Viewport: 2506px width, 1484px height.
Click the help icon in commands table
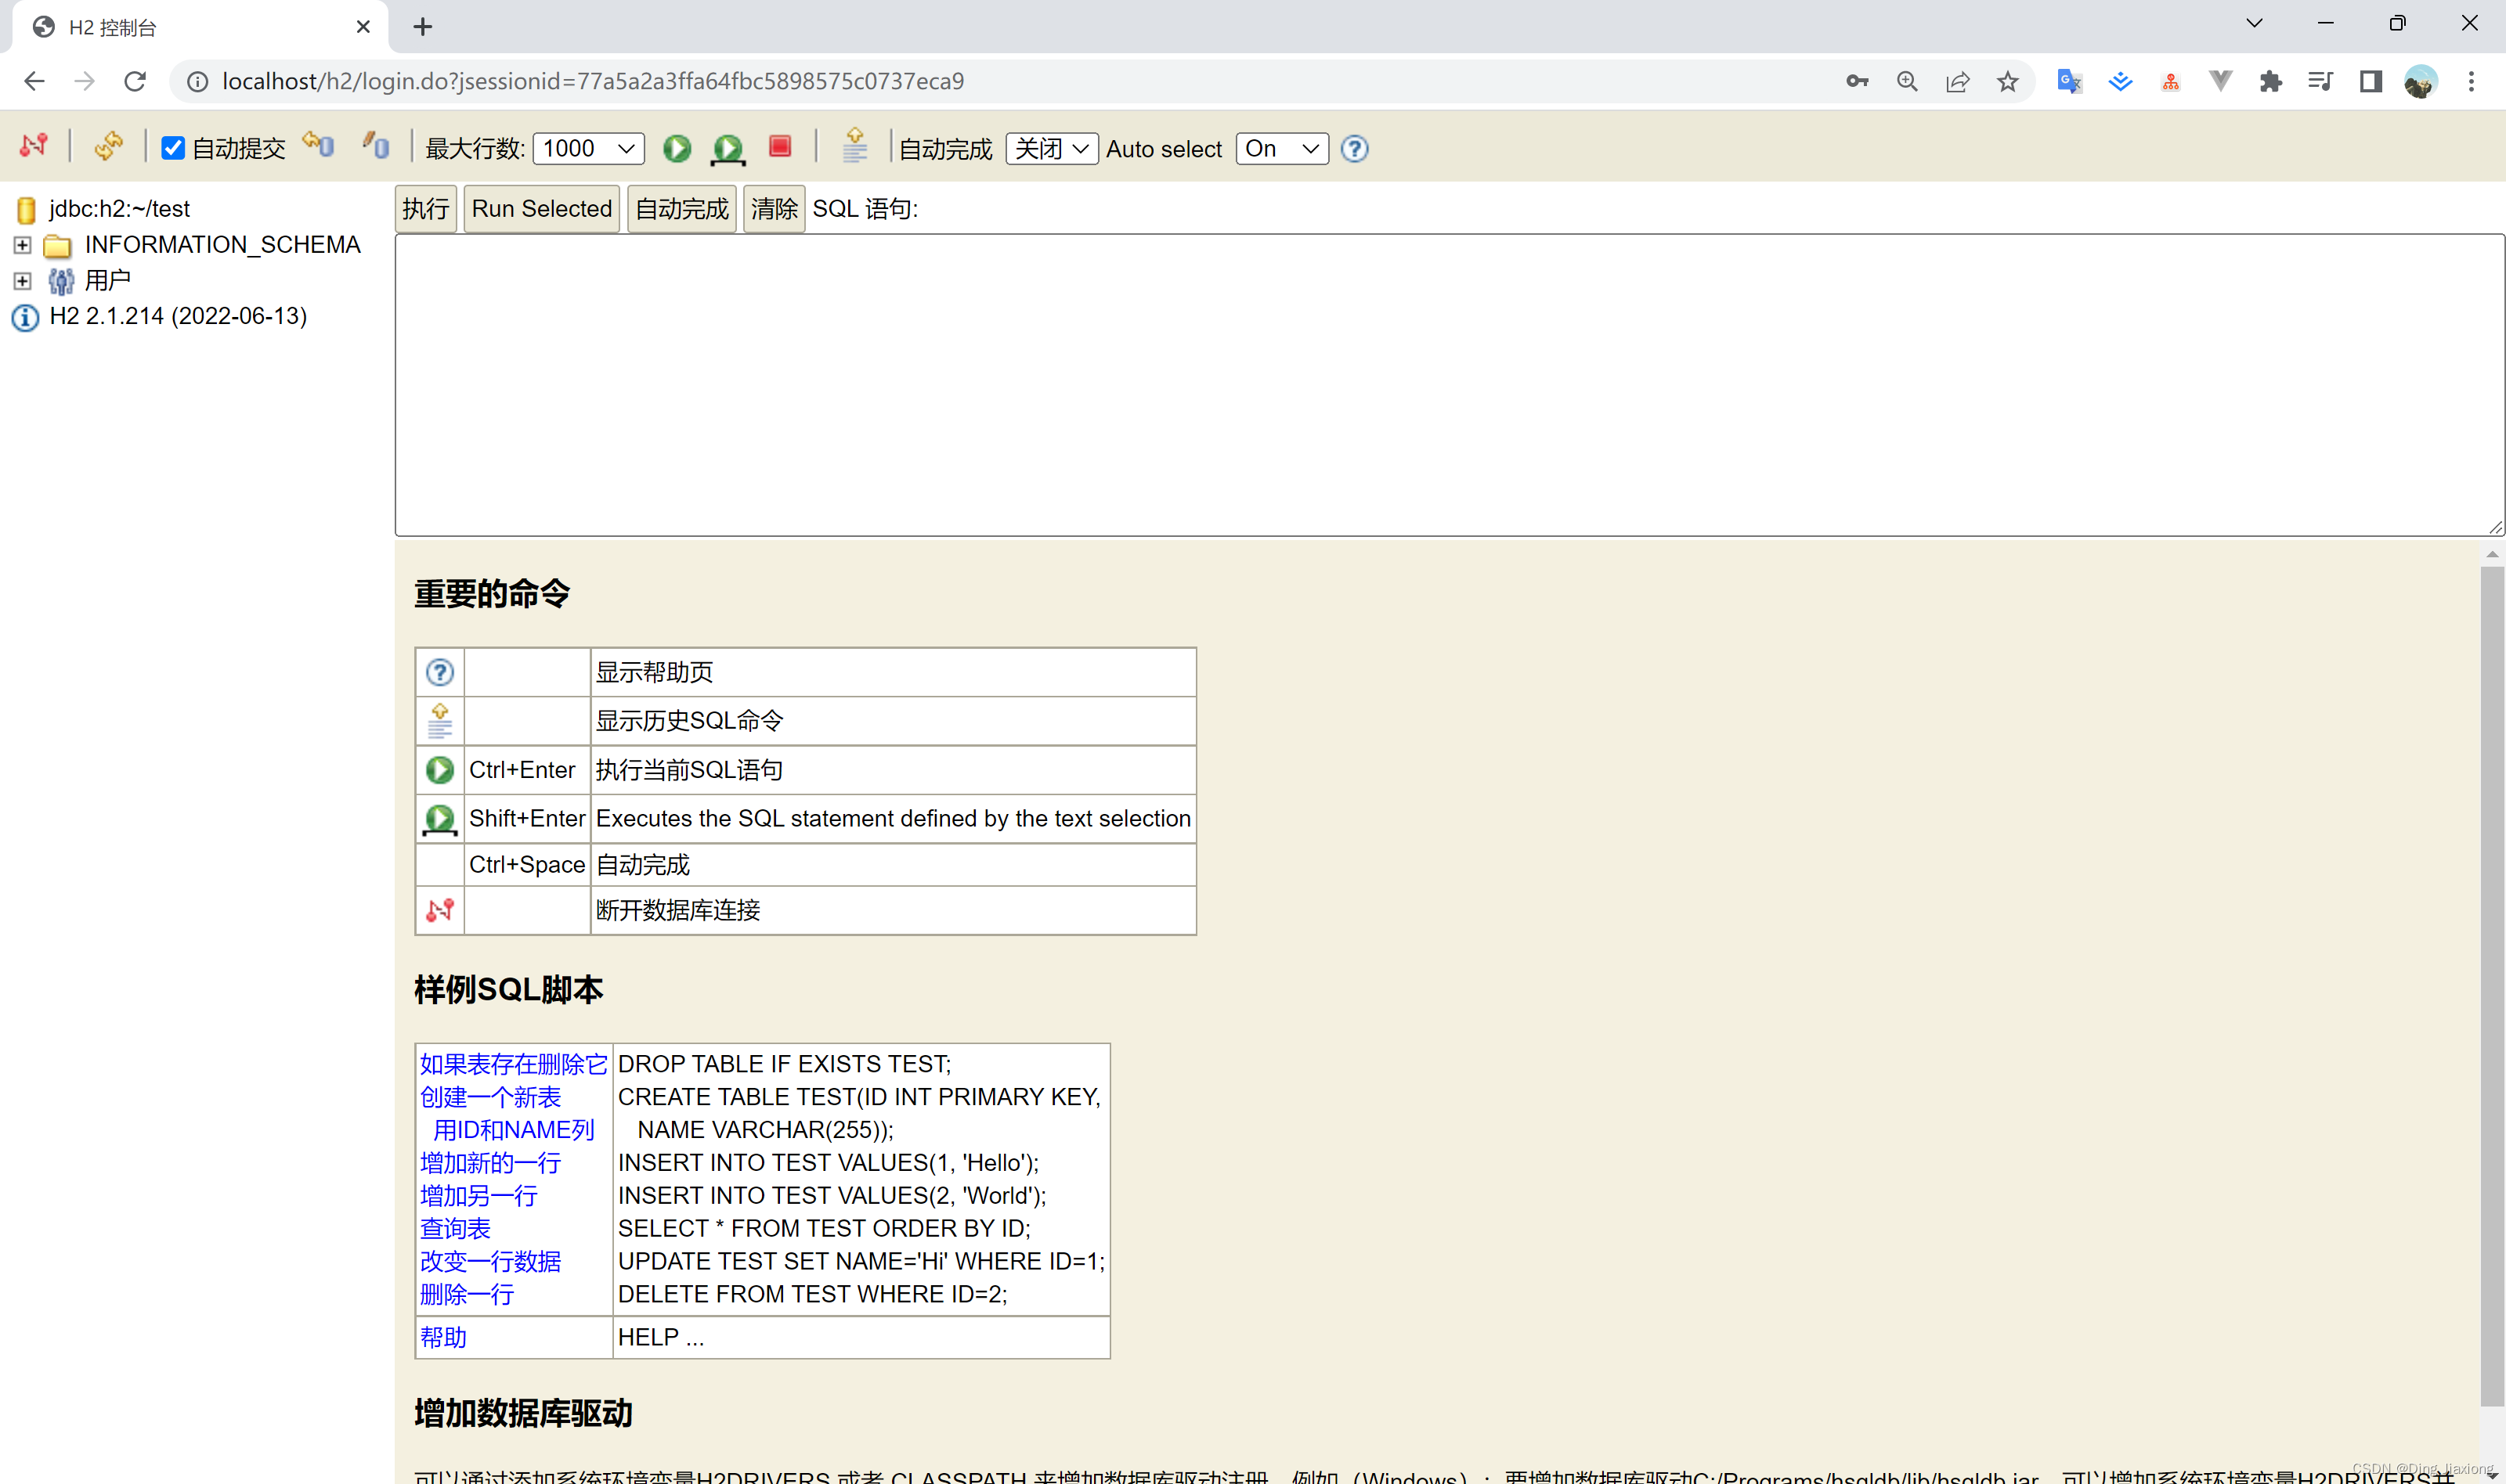coord(439,672)
